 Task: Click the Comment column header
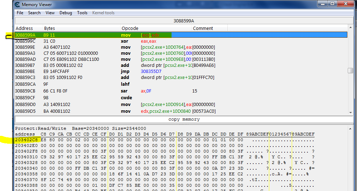(x=203, y=28)
